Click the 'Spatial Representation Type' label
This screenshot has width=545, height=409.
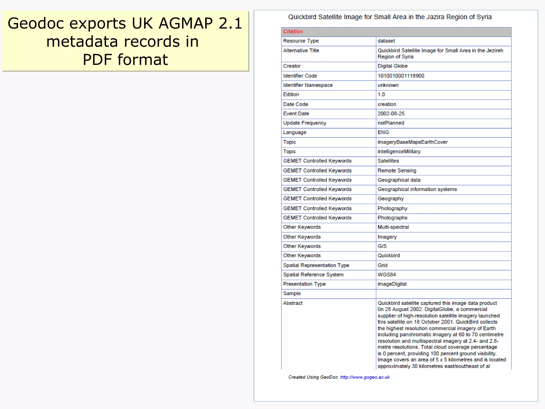316,265
